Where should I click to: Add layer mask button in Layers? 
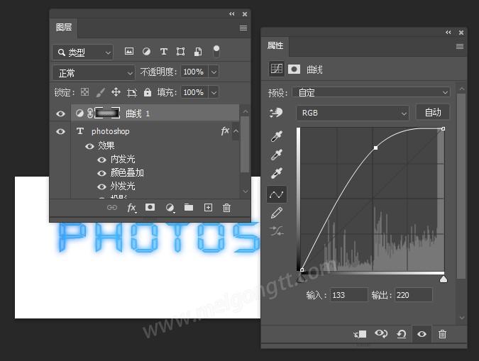click(x=150, y=207)
